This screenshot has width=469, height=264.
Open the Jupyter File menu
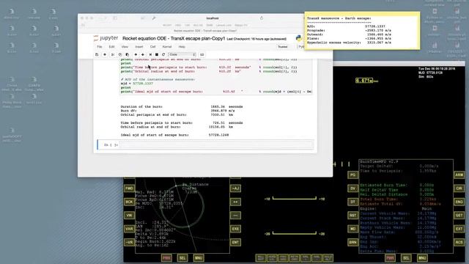100,47
